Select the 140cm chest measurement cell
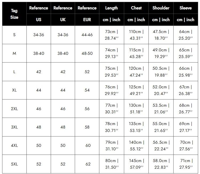Image resolution: width=200 pixels, height=174 pixels. [x=136, y=146]
